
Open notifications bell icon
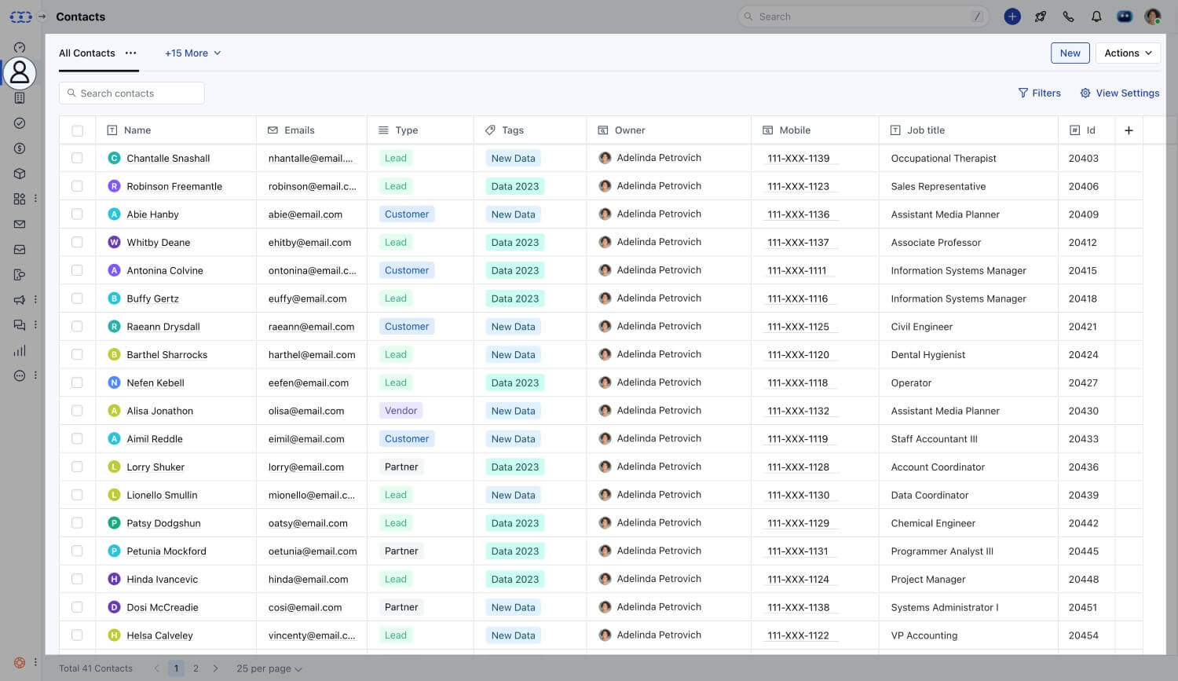(x=1096, y=16)
